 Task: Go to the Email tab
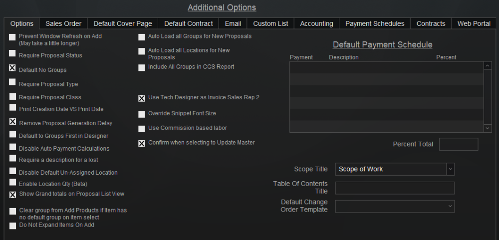(x=233, y=23)
